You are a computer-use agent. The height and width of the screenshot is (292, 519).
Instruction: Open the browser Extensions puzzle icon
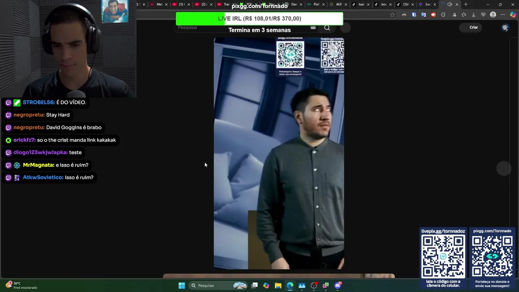pyautogui.click(x=443, y=15)
